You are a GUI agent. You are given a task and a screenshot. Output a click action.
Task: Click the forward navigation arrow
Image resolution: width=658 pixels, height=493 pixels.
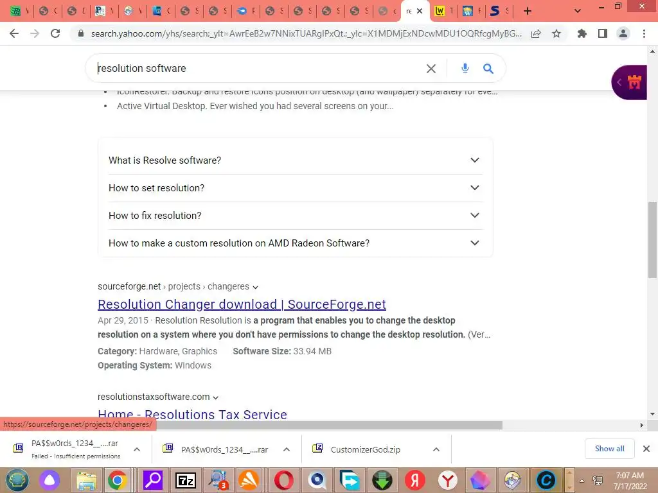tap(35, 33)
